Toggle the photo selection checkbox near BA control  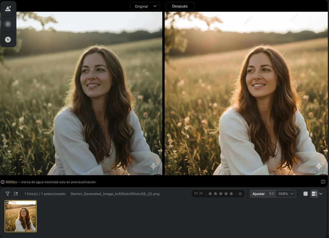305,194
